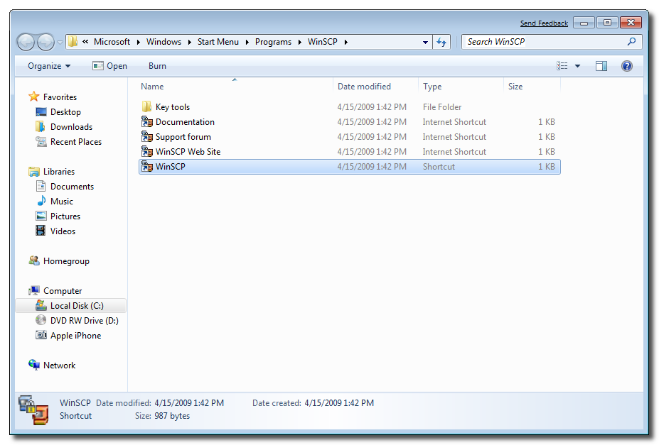This screenshot has height=445, width=659.
Task: Select the WinSCP shortcut icon in file list
Action: click(146, 167)
